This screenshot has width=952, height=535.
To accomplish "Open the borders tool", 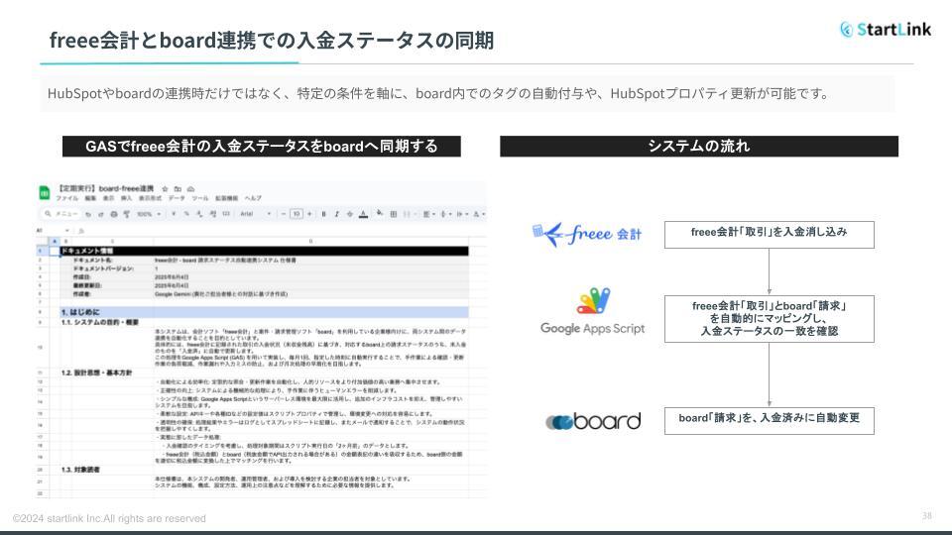I will 394,214.
